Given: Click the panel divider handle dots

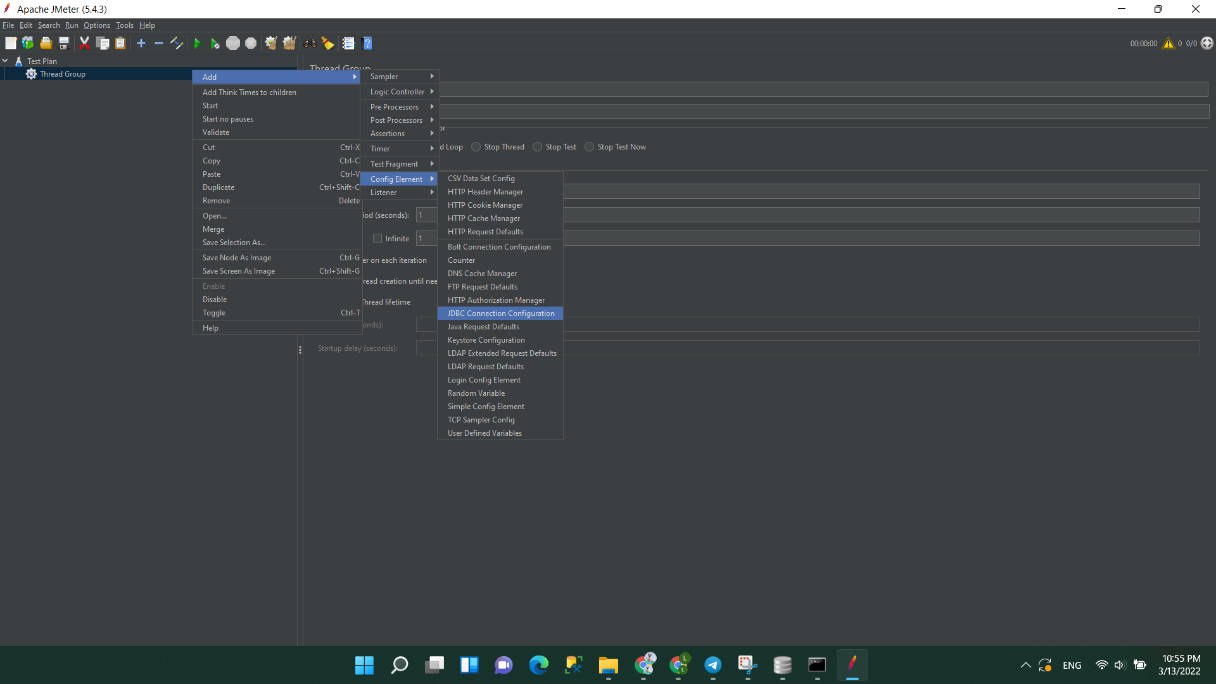Looking at the screenshot, I should 300,350.
